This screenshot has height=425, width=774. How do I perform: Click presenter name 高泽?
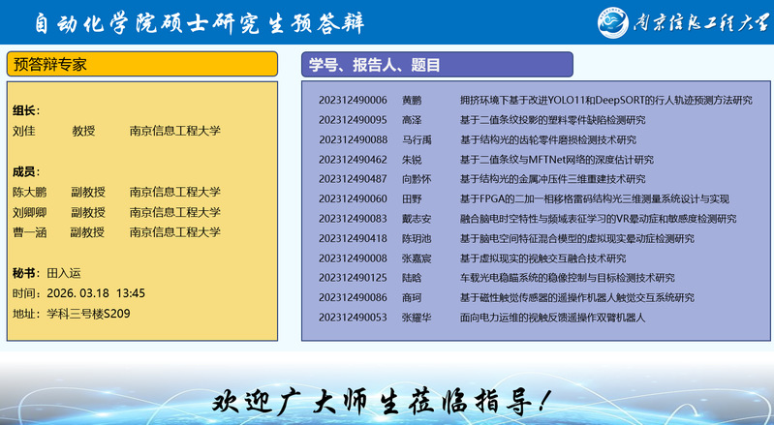pos(412,120)
